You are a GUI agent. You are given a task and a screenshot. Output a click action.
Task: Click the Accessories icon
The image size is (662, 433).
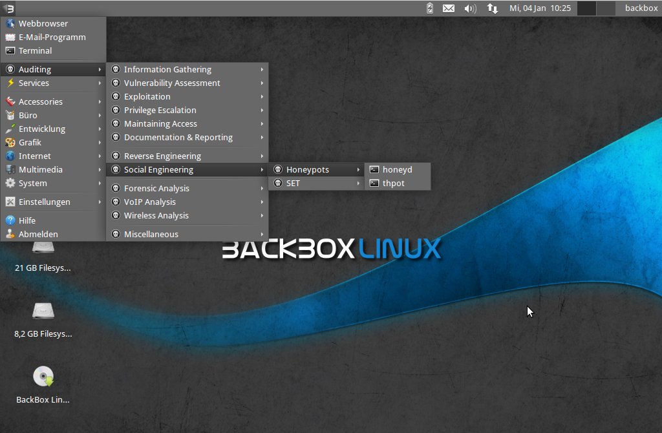[10, 101]
